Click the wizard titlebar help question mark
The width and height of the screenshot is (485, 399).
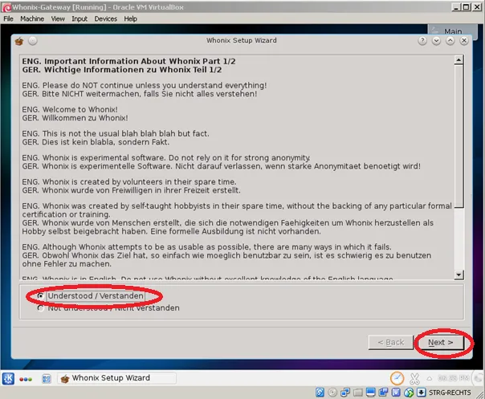422,40
